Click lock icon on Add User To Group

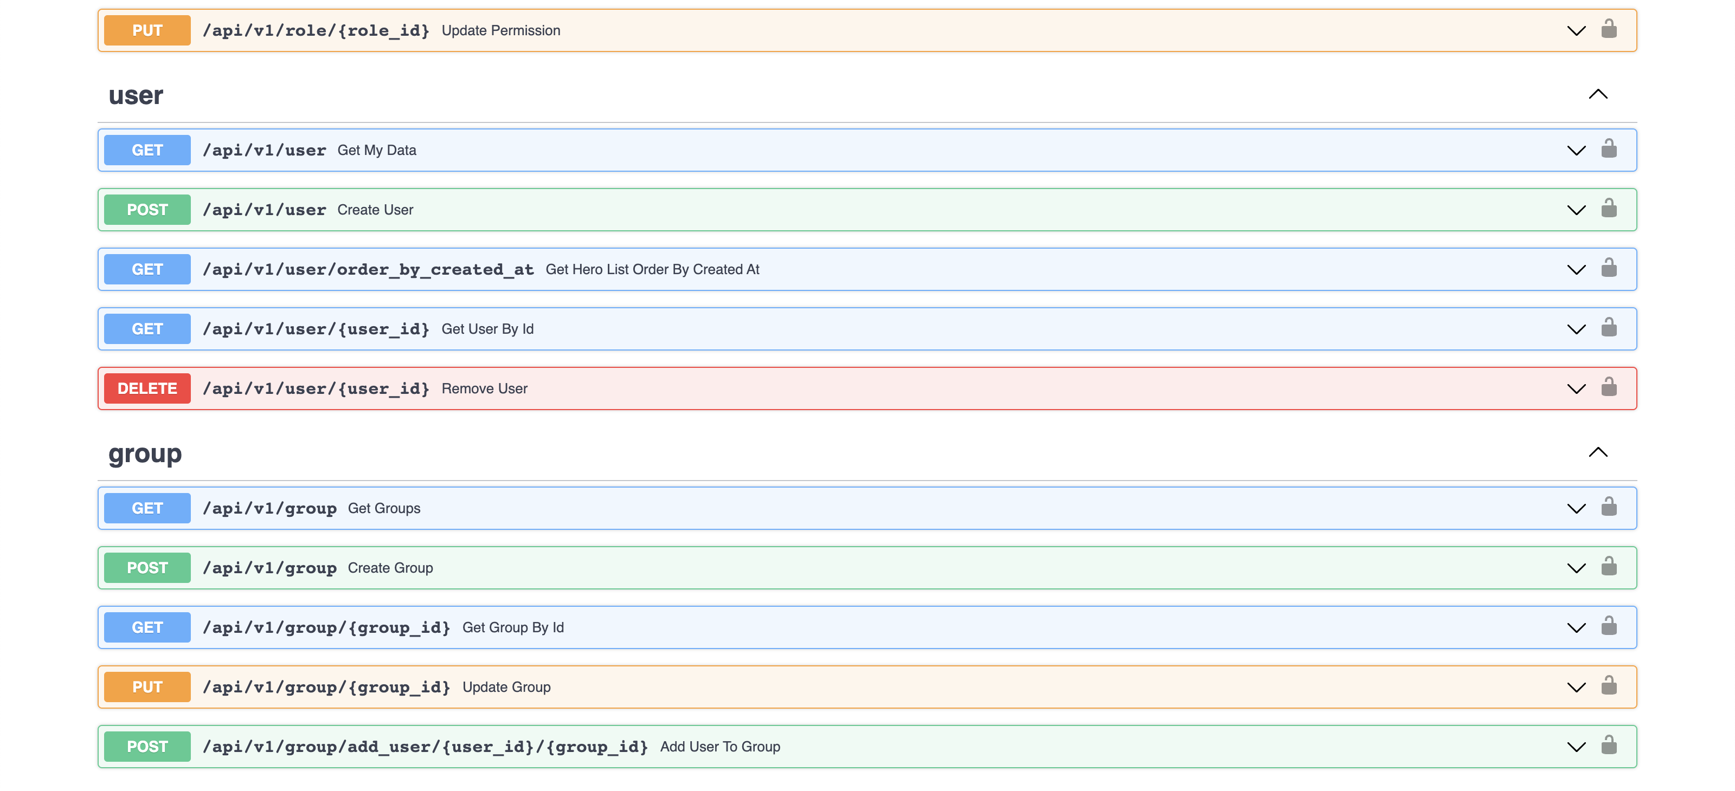tap(1608, 745)
